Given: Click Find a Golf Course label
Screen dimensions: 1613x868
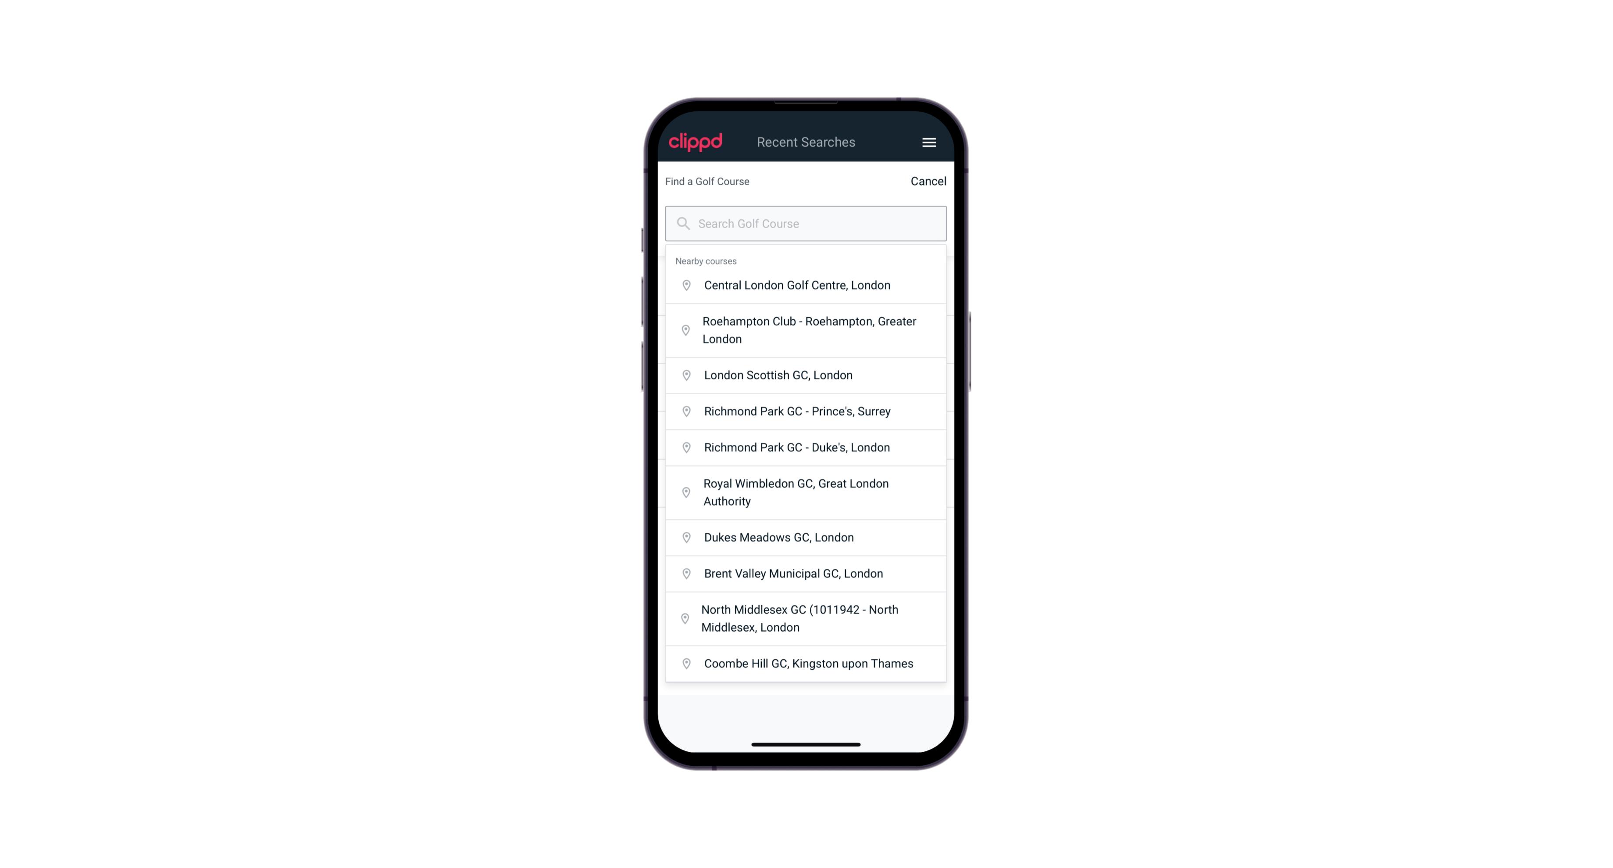Looking at the screenshot, I should point(708,181).
